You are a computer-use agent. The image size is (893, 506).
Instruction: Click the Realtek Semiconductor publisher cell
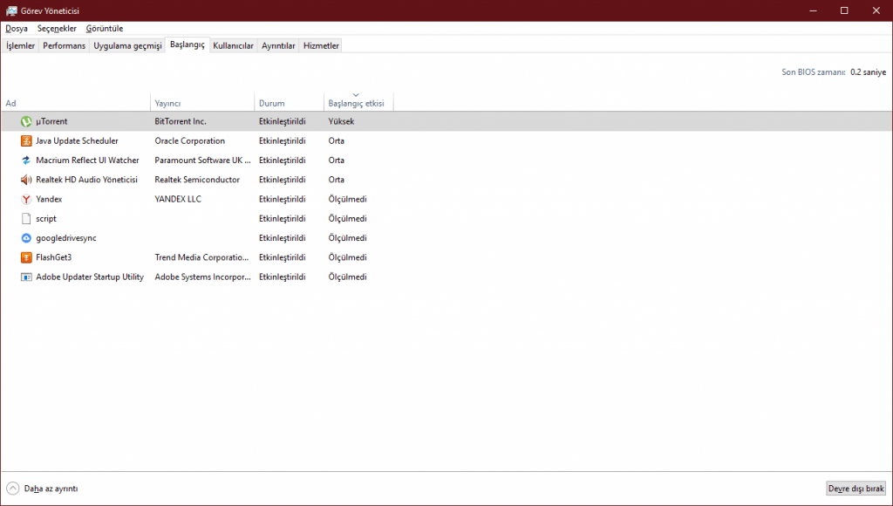(197, 180)
